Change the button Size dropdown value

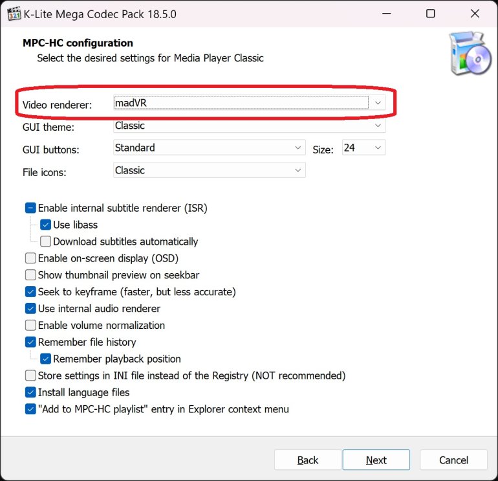(x=363, y=148)
